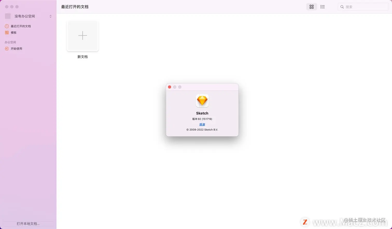The image size is (392, 229).
Task: Click the search magnifier icon
Action: 342,7
